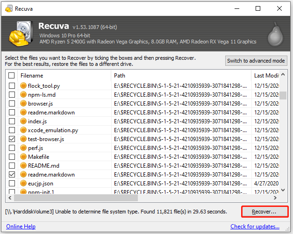This screenshot has height=234, width=293.
Task: Tick the checkbox for xcode_emulation.py
Action: coord(12,130)
